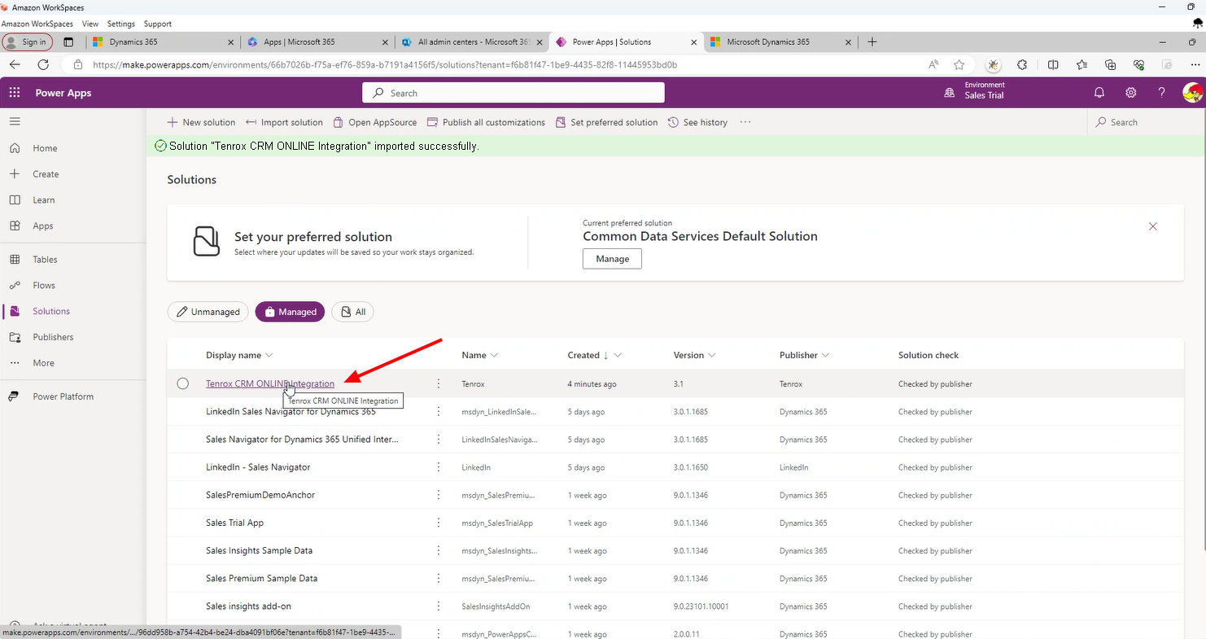Image resolution: width=1206 pixels, height=639 pixels.
Task: Open more options for Sales Insights Sample Data row
Action: click(439, 550)
